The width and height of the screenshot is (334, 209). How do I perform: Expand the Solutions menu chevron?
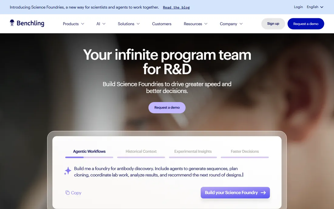(138, 24)
